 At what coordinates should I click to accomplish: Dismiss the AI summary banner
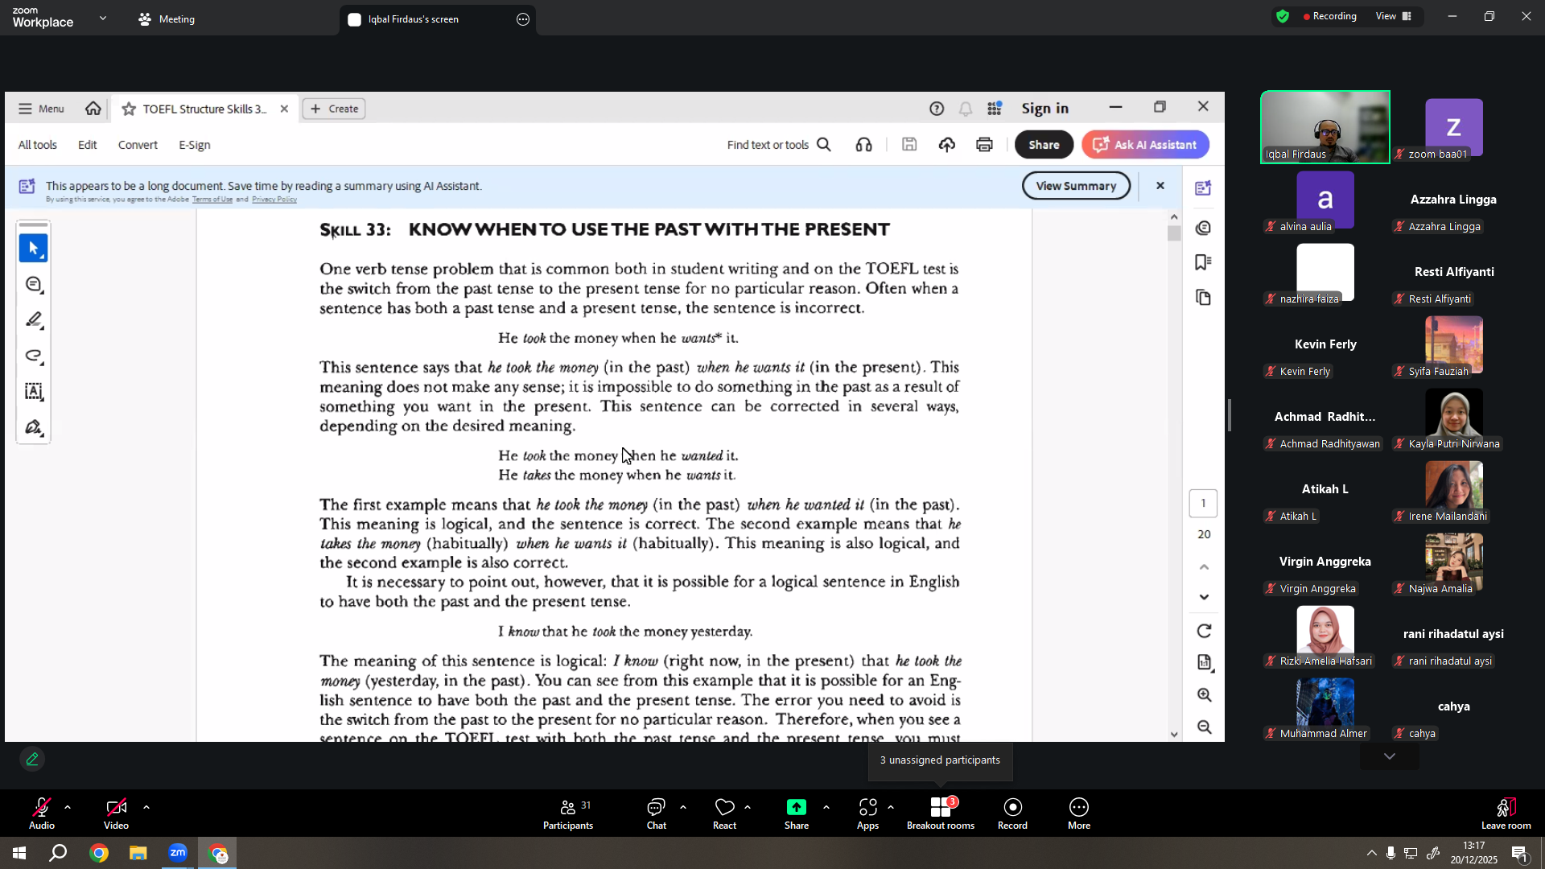[1160, 186]
